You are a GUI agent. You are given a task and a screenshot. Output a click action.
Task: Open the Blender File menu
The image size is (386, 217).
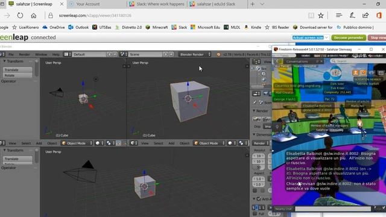pos(11,54)
